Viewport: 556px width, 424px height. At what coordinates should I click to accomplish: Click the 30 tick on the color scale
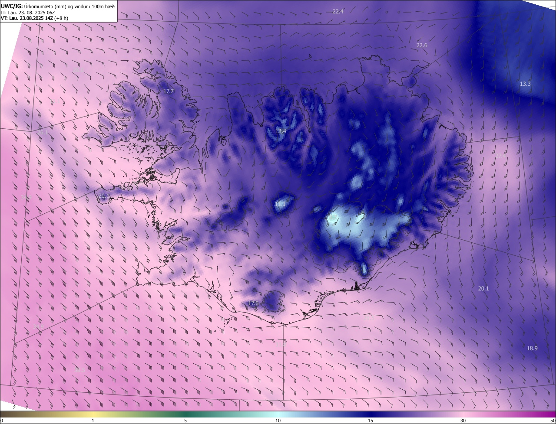[x=463, y=421]
